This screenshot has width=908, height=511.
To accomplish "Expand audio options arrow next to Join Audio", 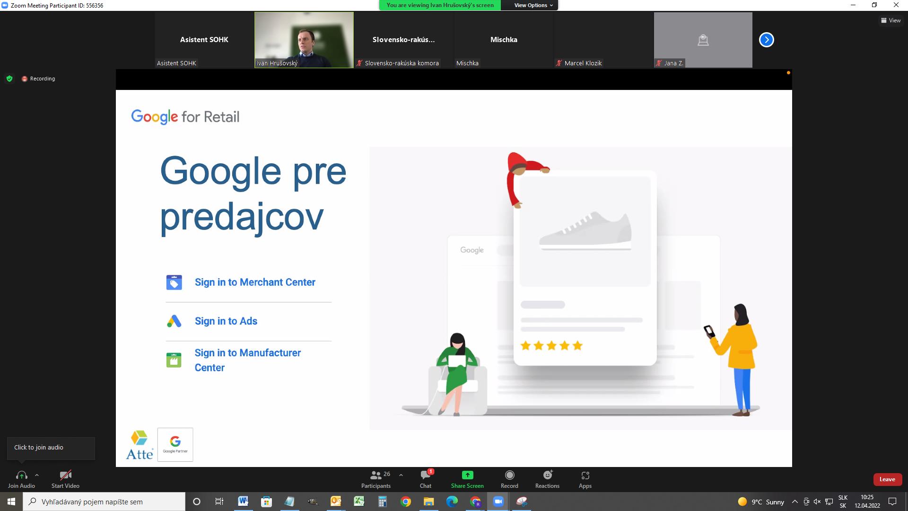I will 37,475.
